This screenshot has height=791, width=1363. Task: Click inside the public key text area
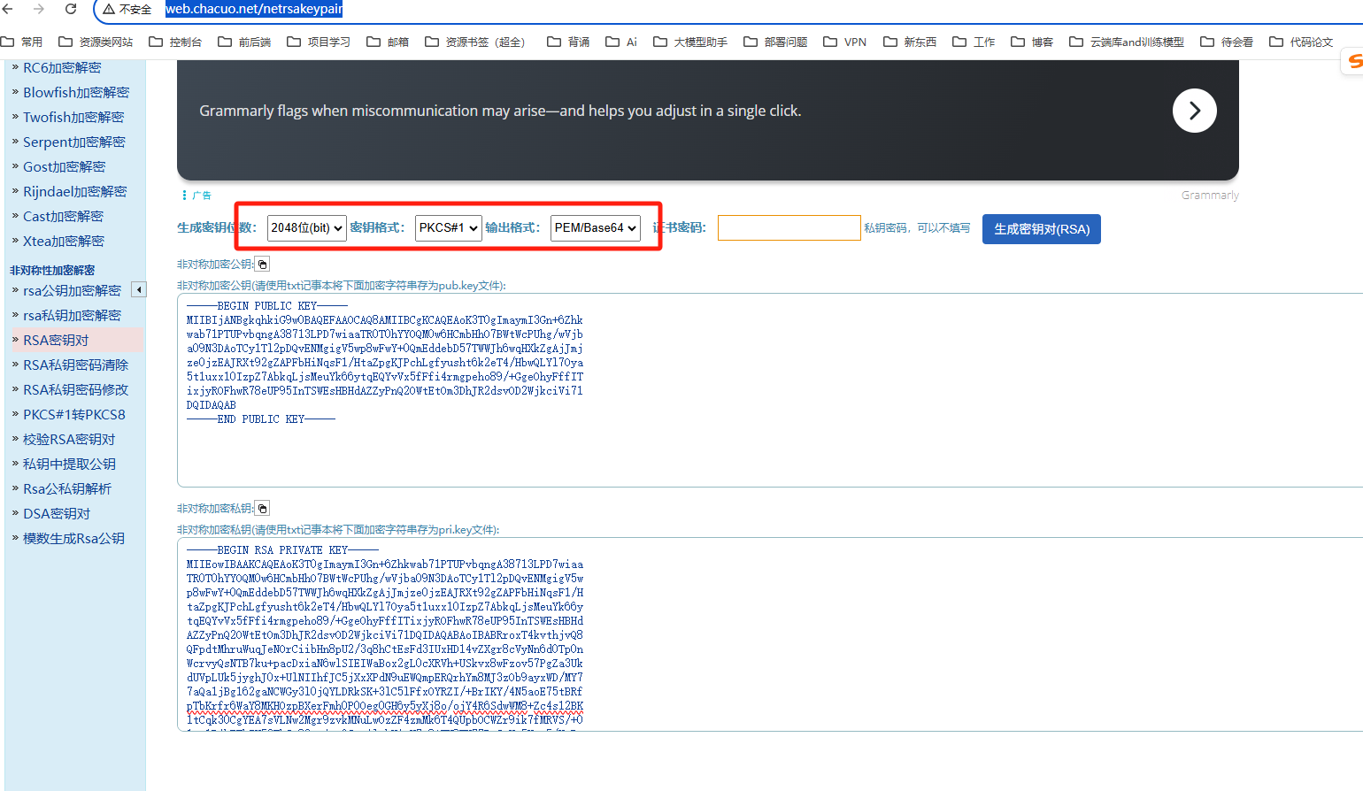point(770,390)
